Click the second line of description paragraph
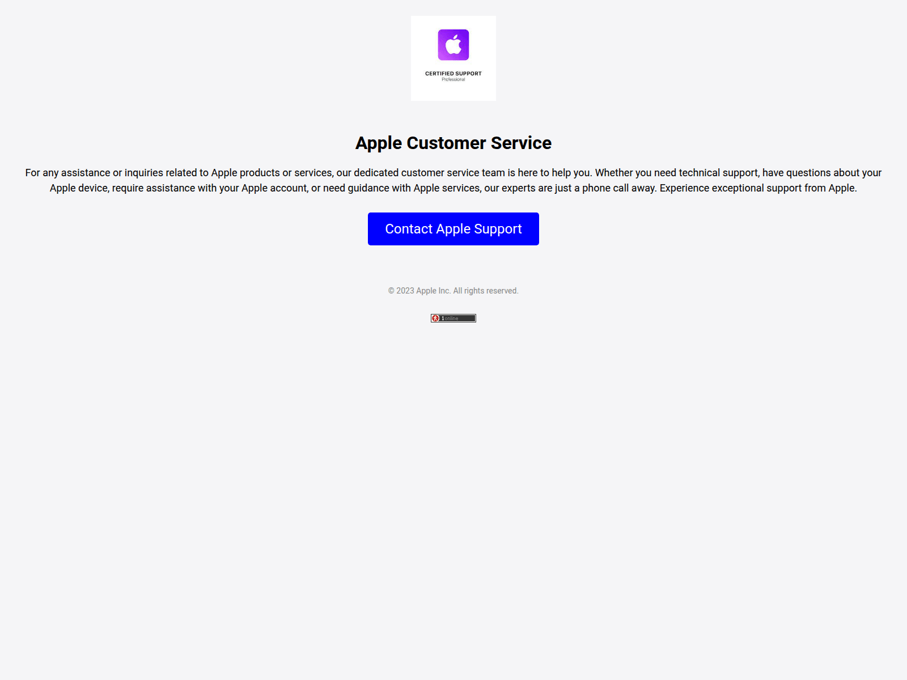Image resolution: width=907 pixels, height=680 pixels. tap(453, 188)
